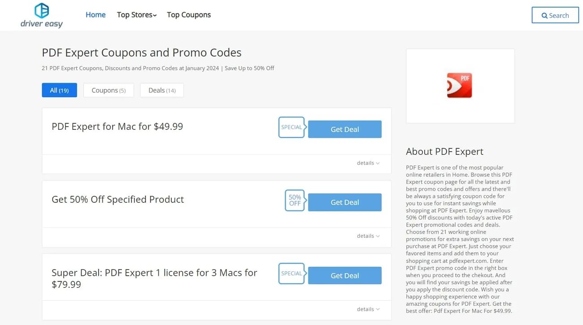The image size is (583, 325).
Task: Expand details under the Super Deal offer
Action: [x=368, y=309]
